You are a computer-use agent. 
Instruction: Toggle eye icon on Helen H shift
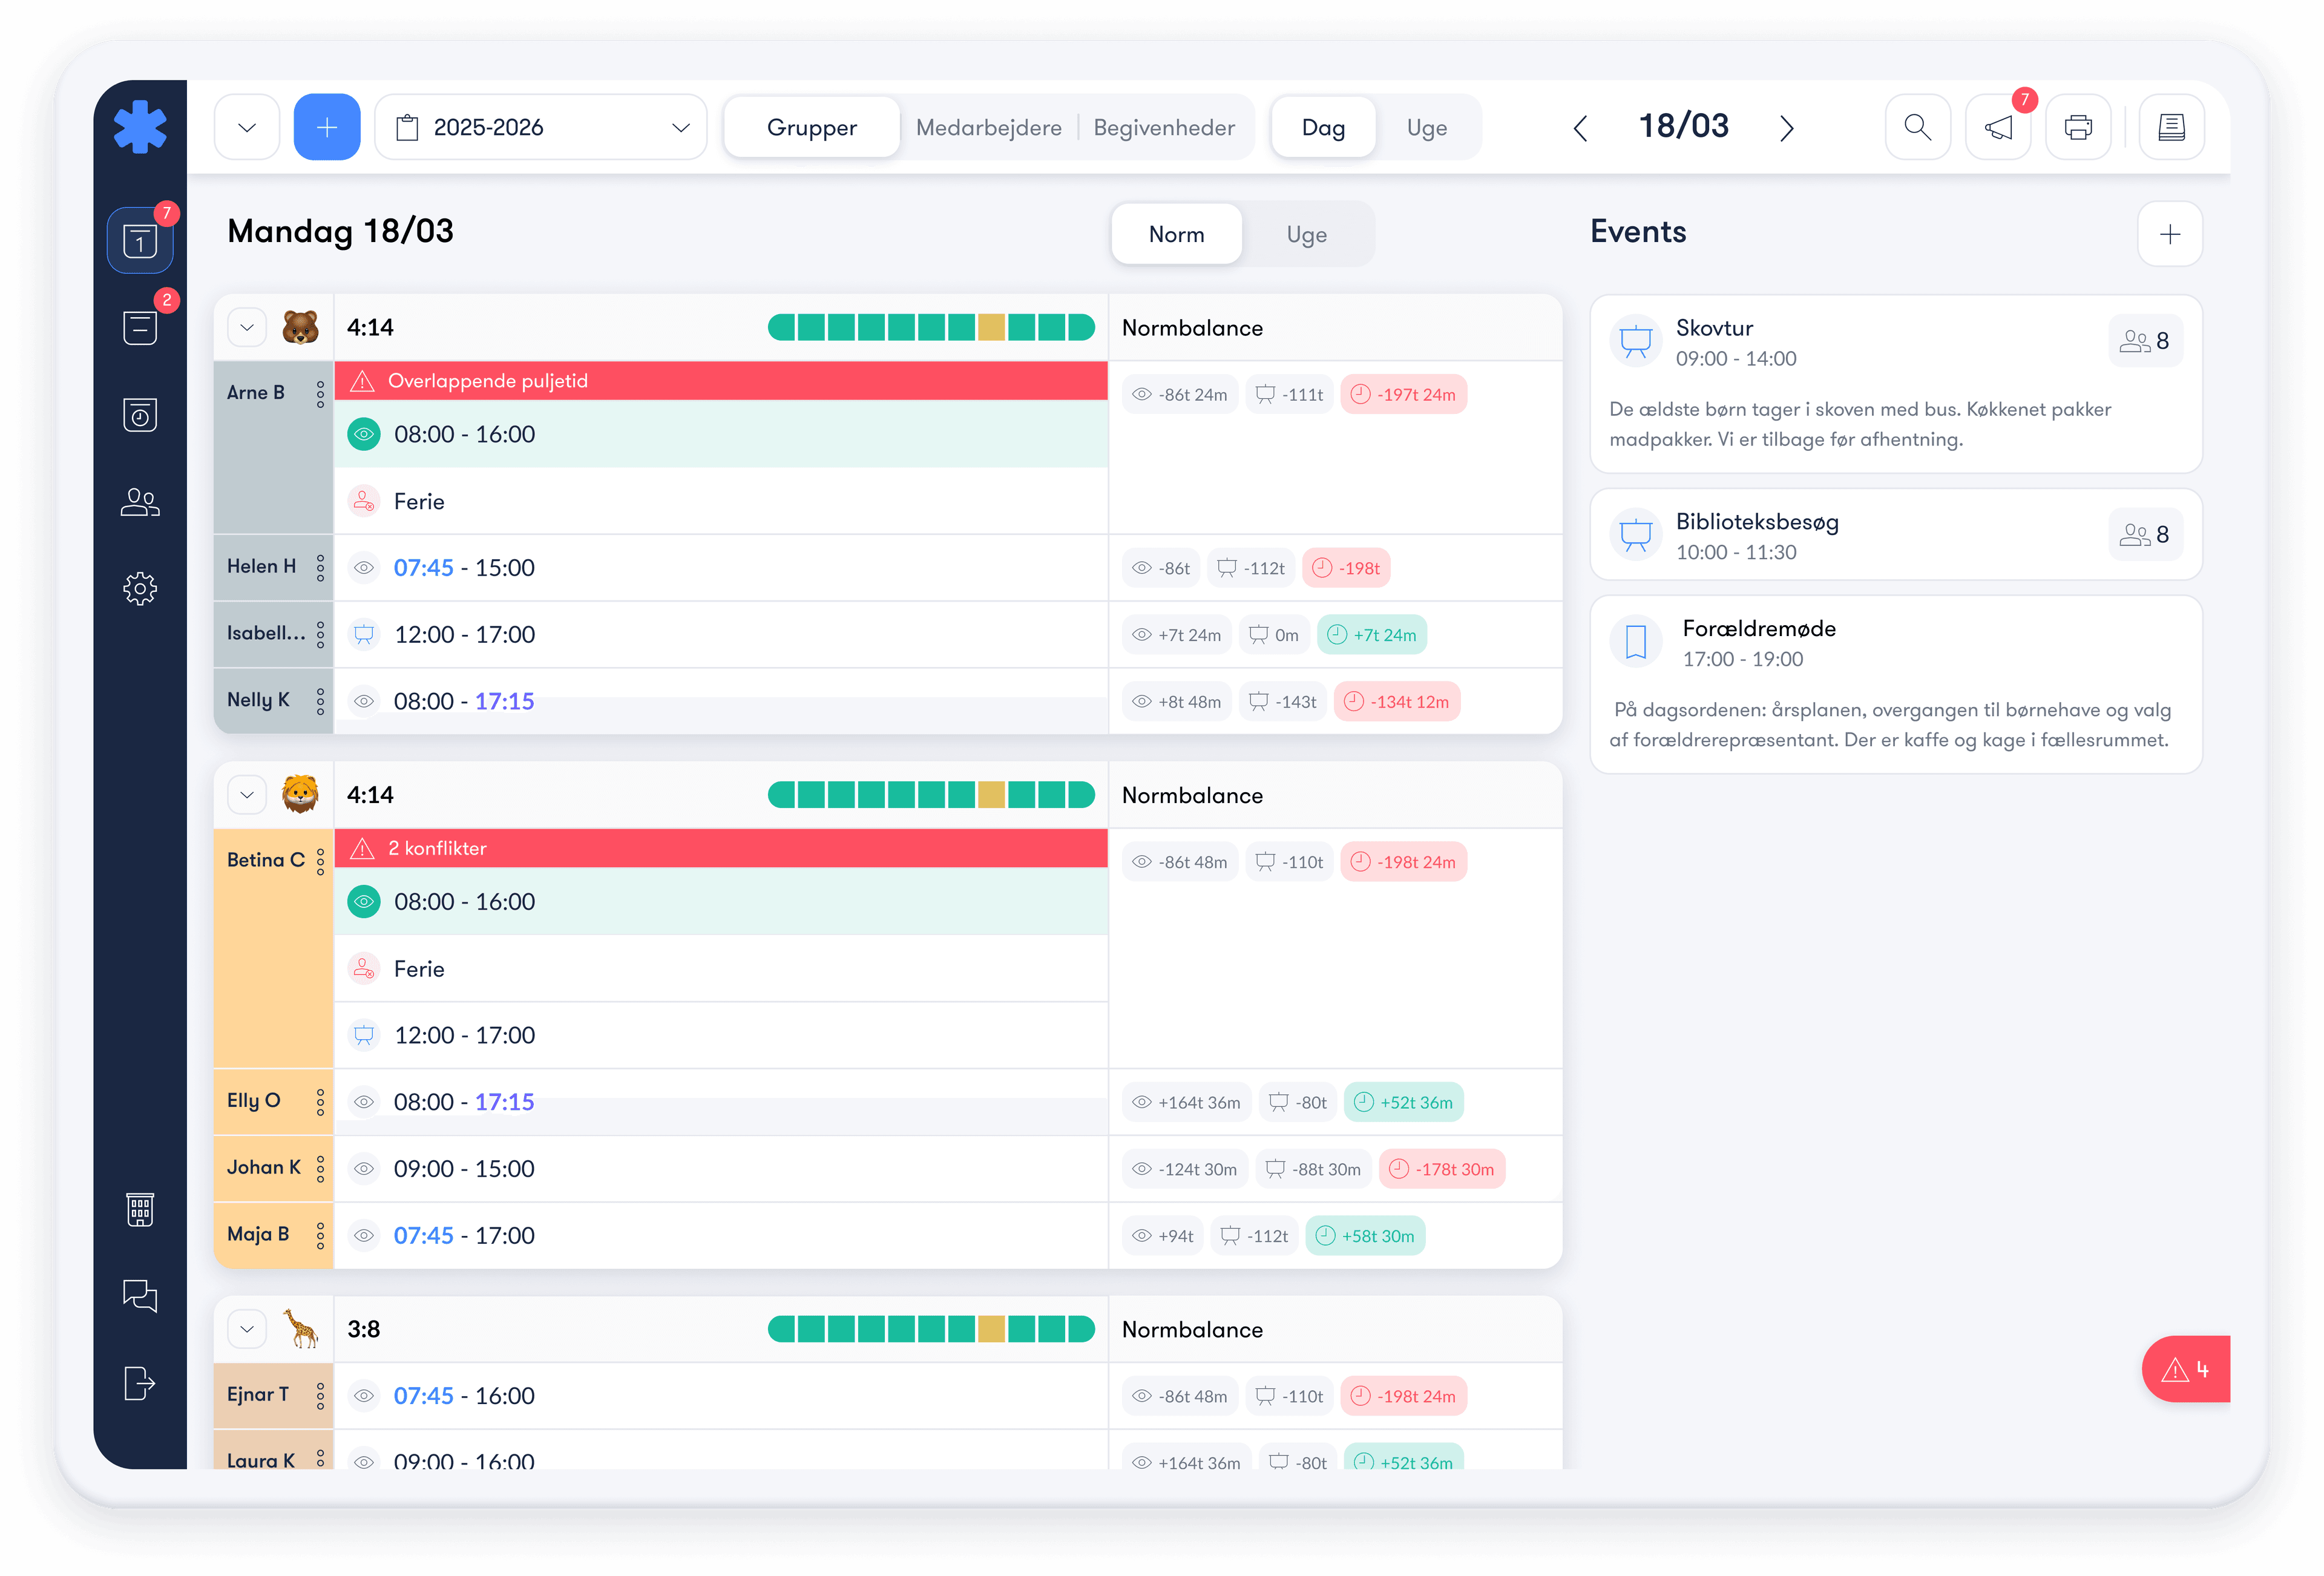click(364, 567)
